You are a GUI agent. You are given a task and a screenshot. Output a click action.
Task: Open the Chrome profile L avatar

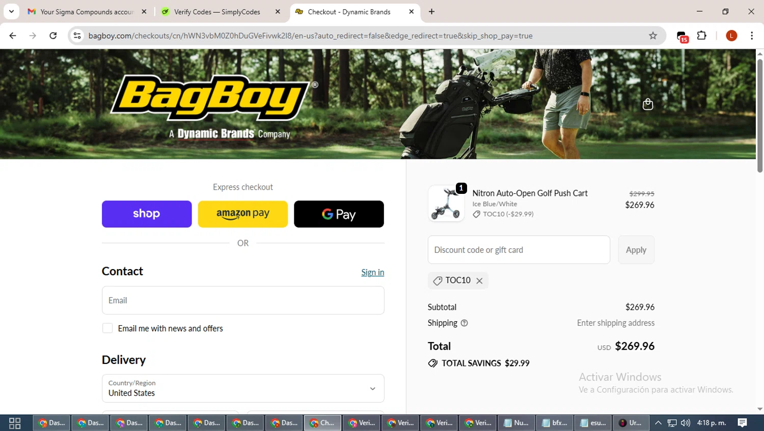click(x=731, y=36)
